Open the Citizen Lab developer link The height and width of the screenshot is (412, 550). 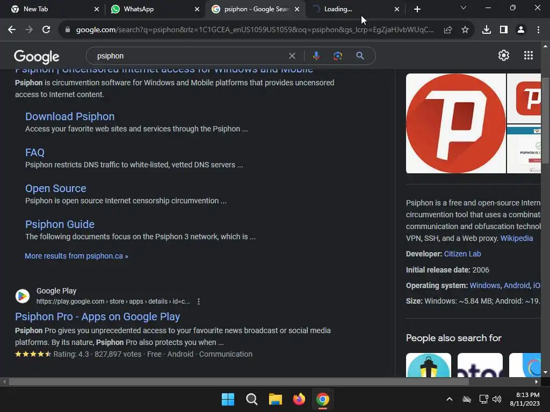coord(462,254)
